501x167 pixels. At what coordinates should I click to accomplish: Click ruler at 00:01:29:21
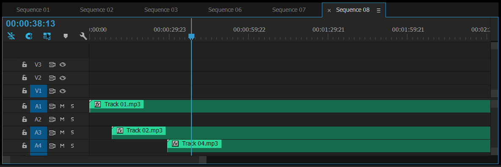[x=329, y=30]
